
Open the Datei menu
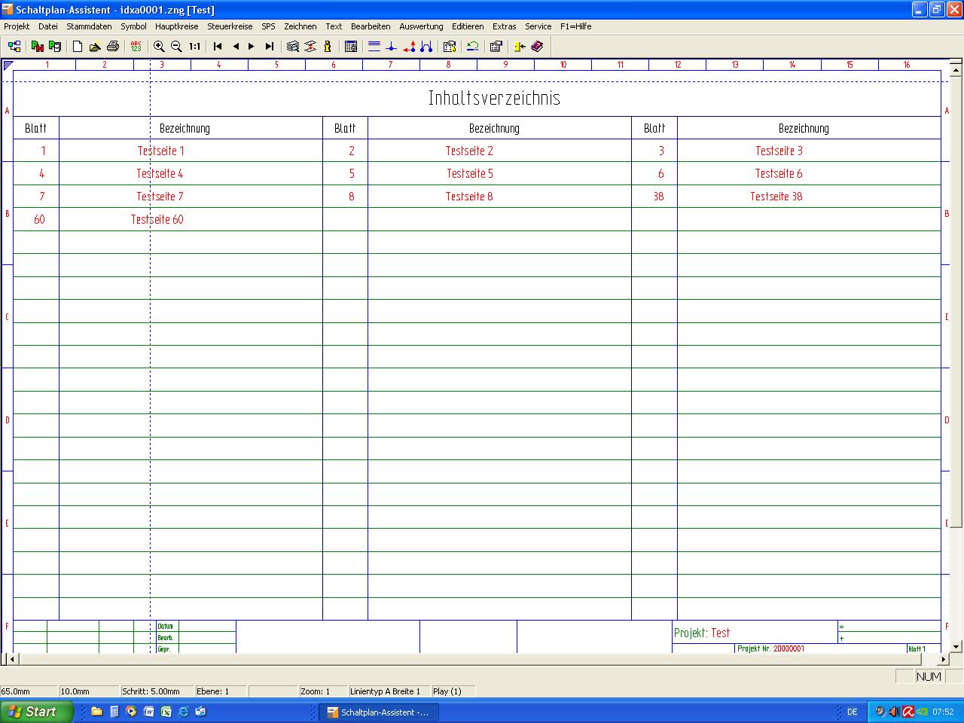pos(48,26)
